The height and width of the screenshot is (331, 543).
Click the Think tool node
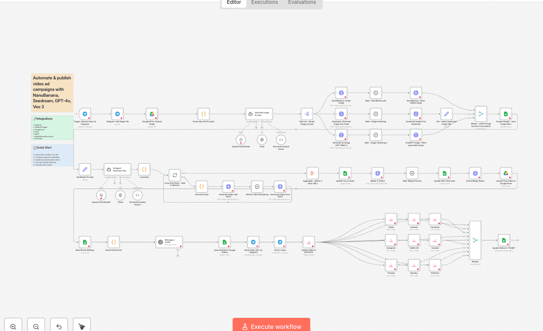262,140
